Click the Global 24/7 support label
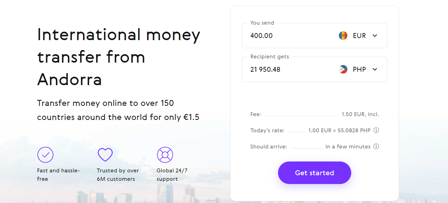The width and height of the screenshot is (448, 203). pos(172,175)
